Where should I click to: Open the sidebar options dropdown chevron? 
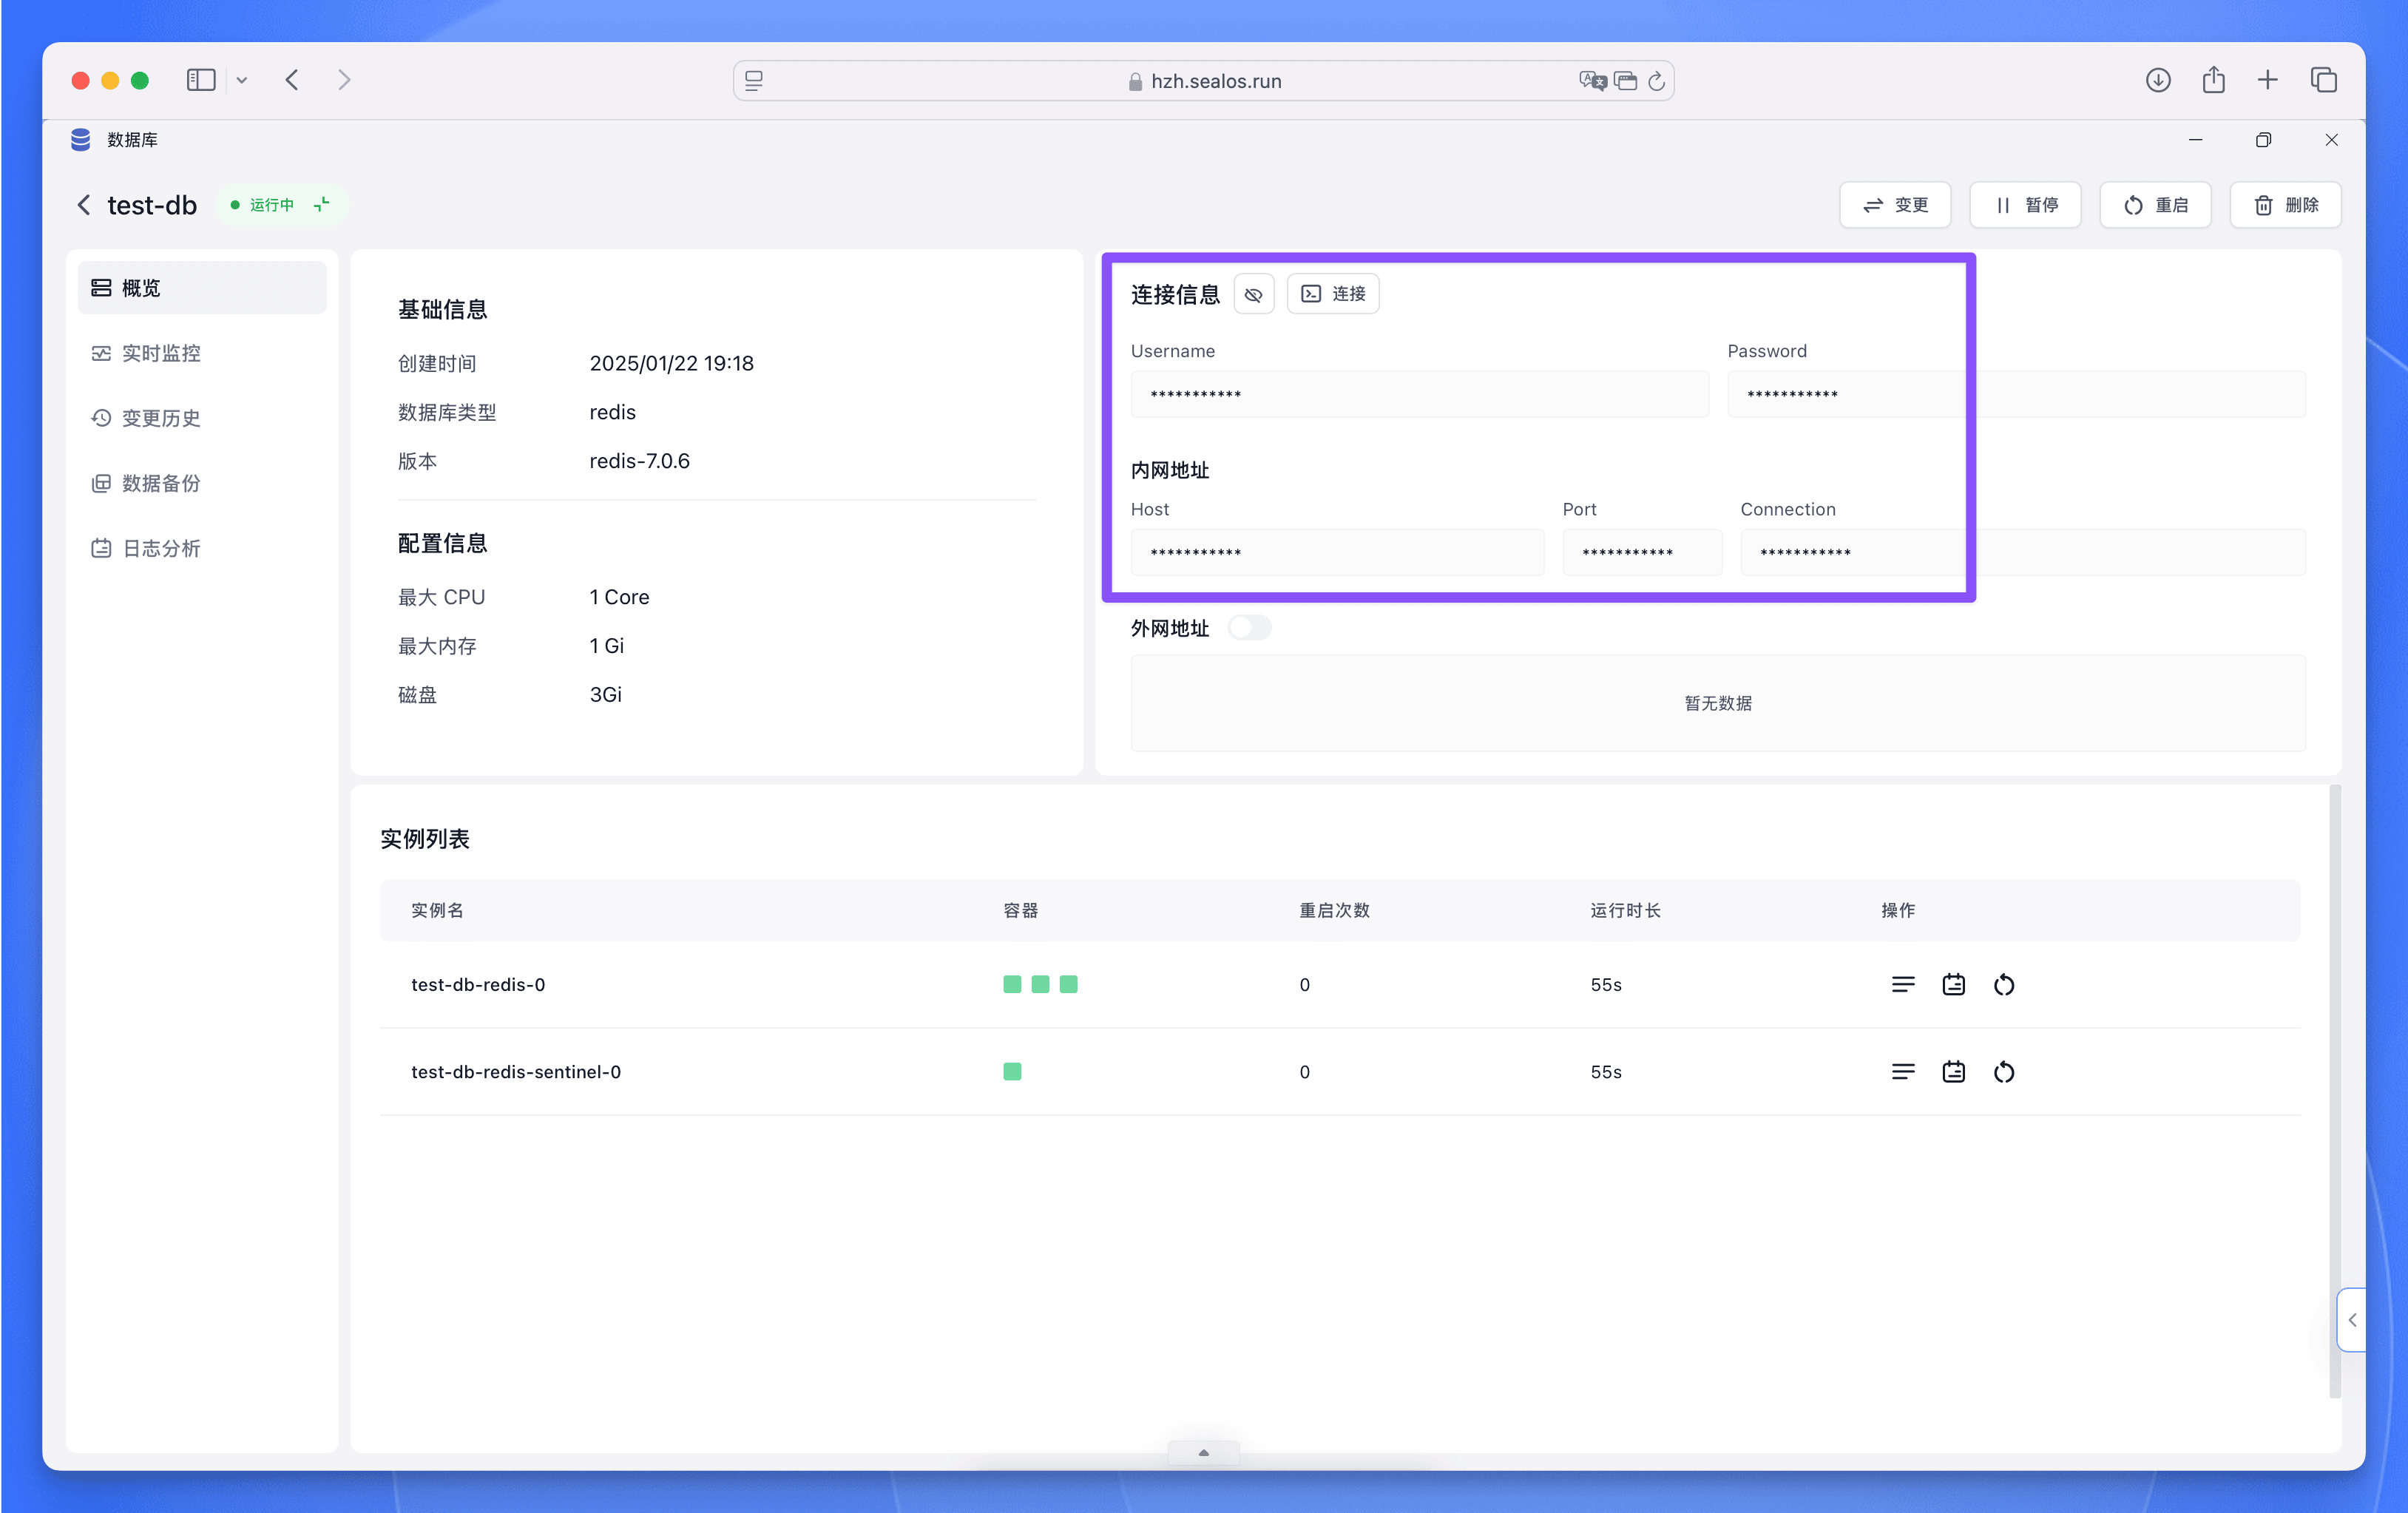(x=242, y=80)
